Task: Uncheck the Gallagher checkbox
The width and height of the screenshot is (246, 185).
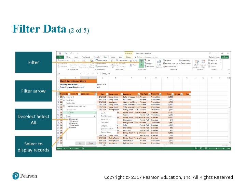Action: [70, 123]
